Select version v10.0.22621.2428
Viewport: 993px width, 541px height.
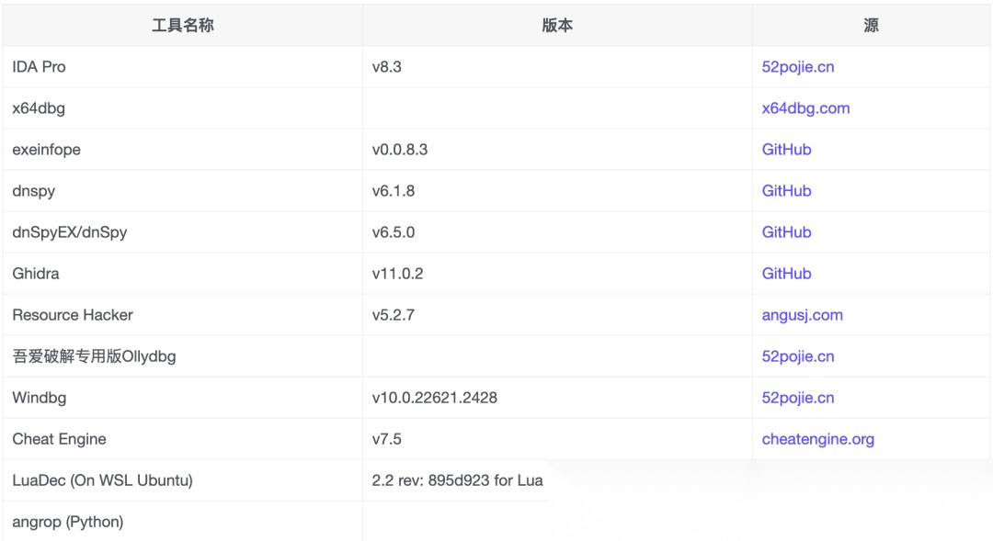point(434,398)
